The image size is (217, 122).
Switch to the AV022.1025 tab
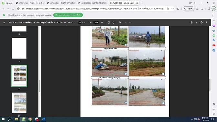click(61, 3)
